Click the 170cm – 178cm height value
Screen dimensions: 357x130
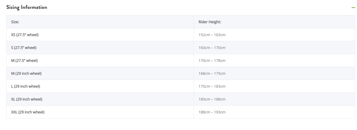click(212, 61)
